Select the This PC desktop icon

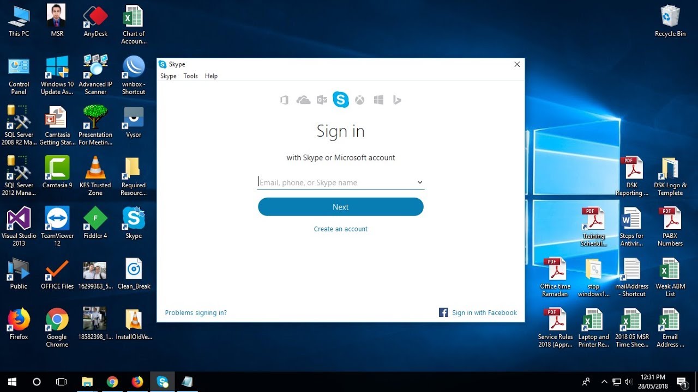[x=19, y=21]
